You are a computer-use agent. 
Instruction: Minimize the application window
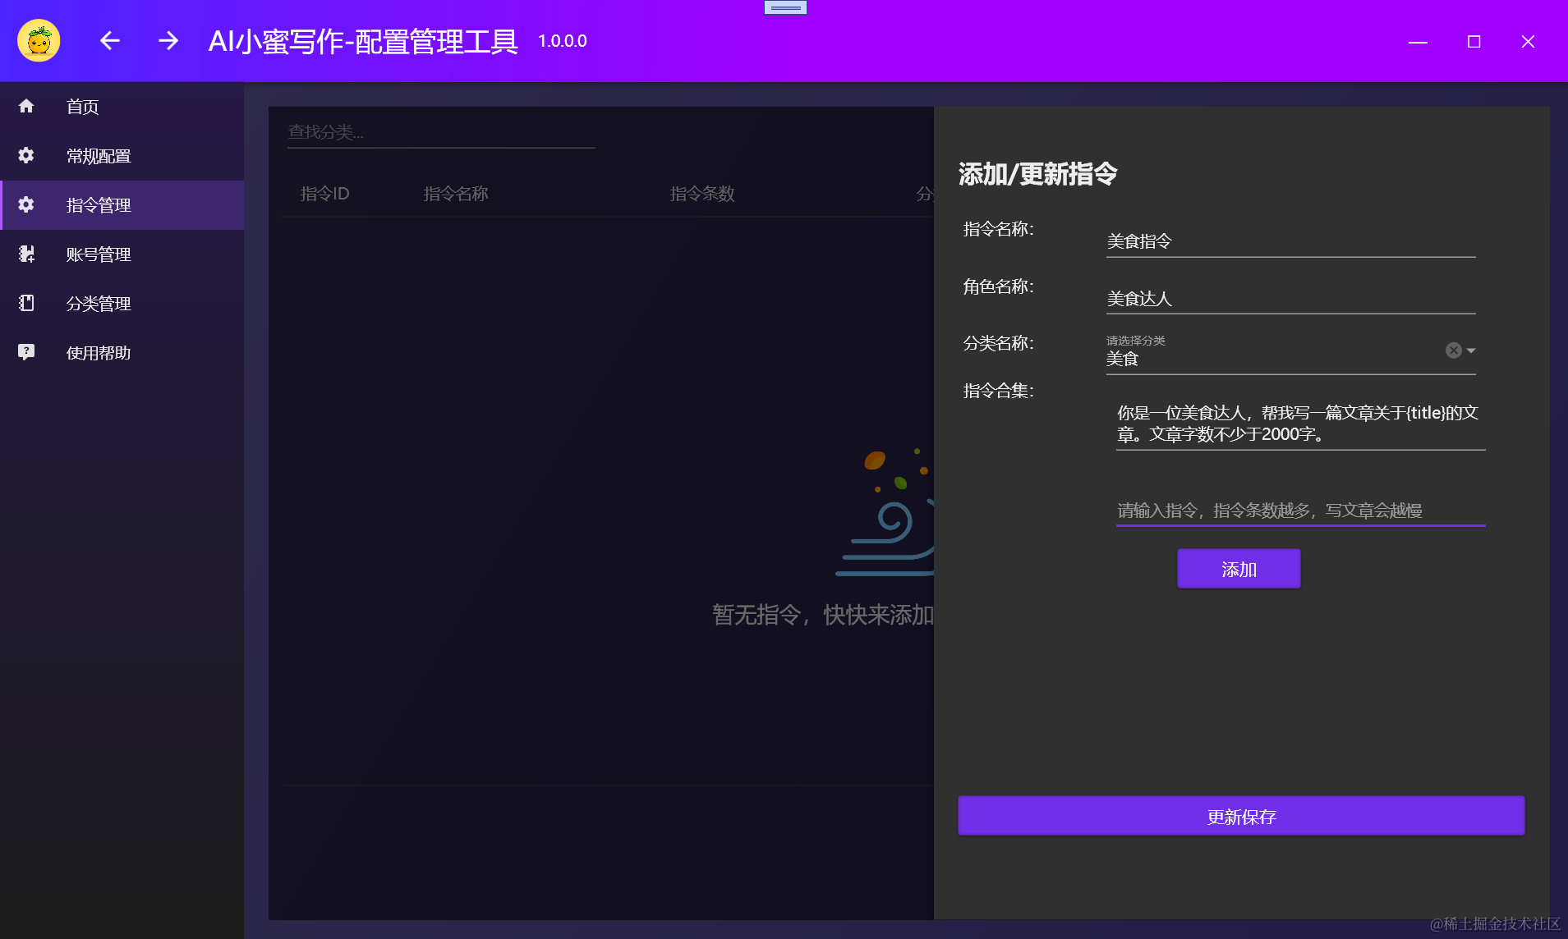(1418, 41)
